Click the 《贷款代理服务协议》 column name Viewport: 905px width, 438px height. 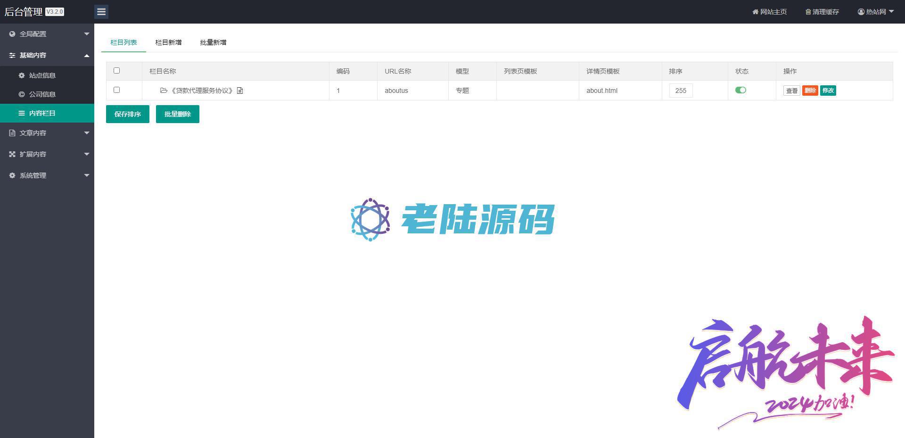[x=202, y=91]
